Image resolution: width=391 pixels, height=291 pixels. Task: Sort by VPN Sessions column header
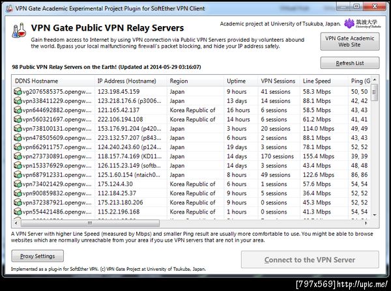(278, 81)
